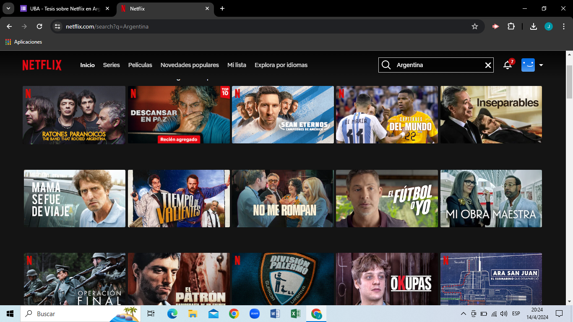Open Mamá se fue de viaje
The image size is (573, 322).
click(x=74, y=198)
